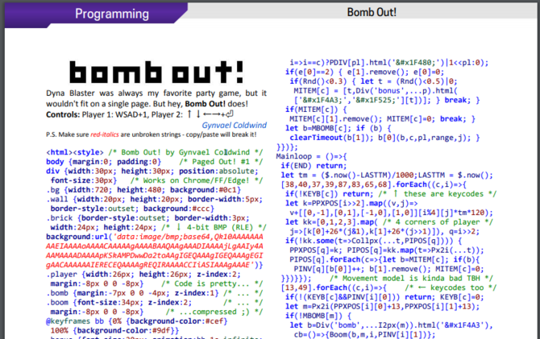Click the "@keyframes bb" code line
The height and width of the screenshot is (339, 540).
coord(137,321)
